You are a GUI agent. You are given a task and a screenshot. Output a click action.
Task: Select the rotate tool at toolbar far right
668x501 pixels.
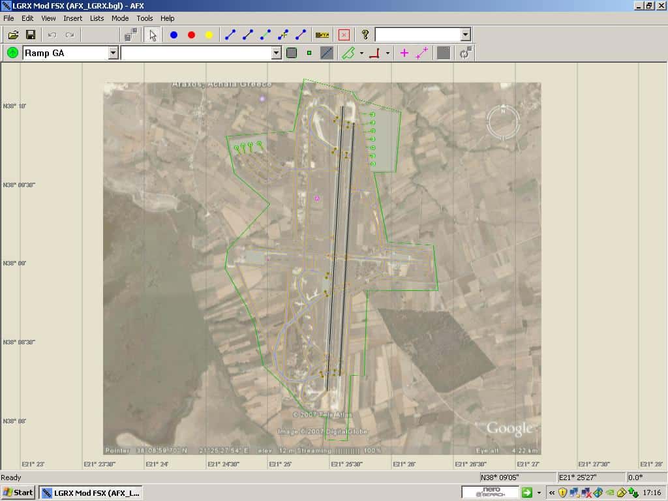tap(464, 53)
